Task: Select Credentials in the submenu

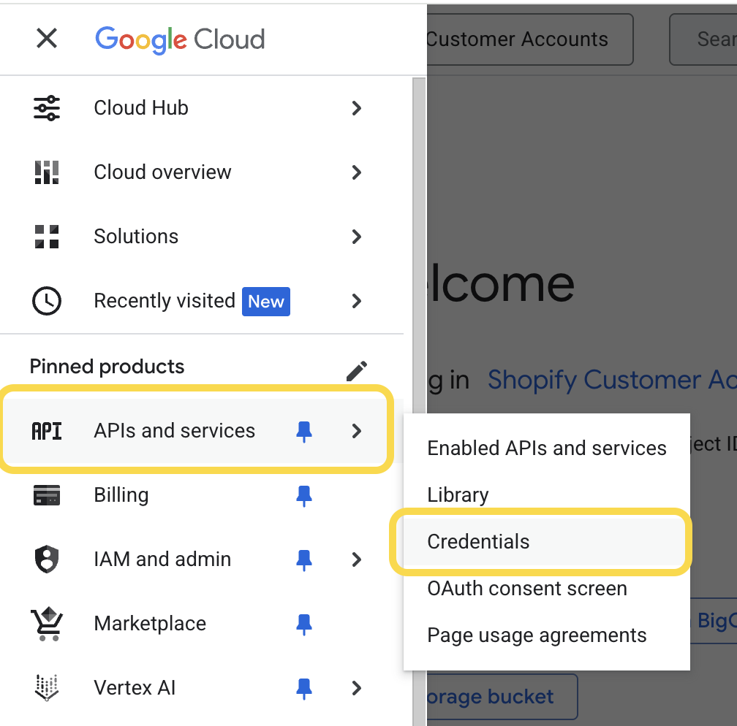Action: click(x=547, y=541)
